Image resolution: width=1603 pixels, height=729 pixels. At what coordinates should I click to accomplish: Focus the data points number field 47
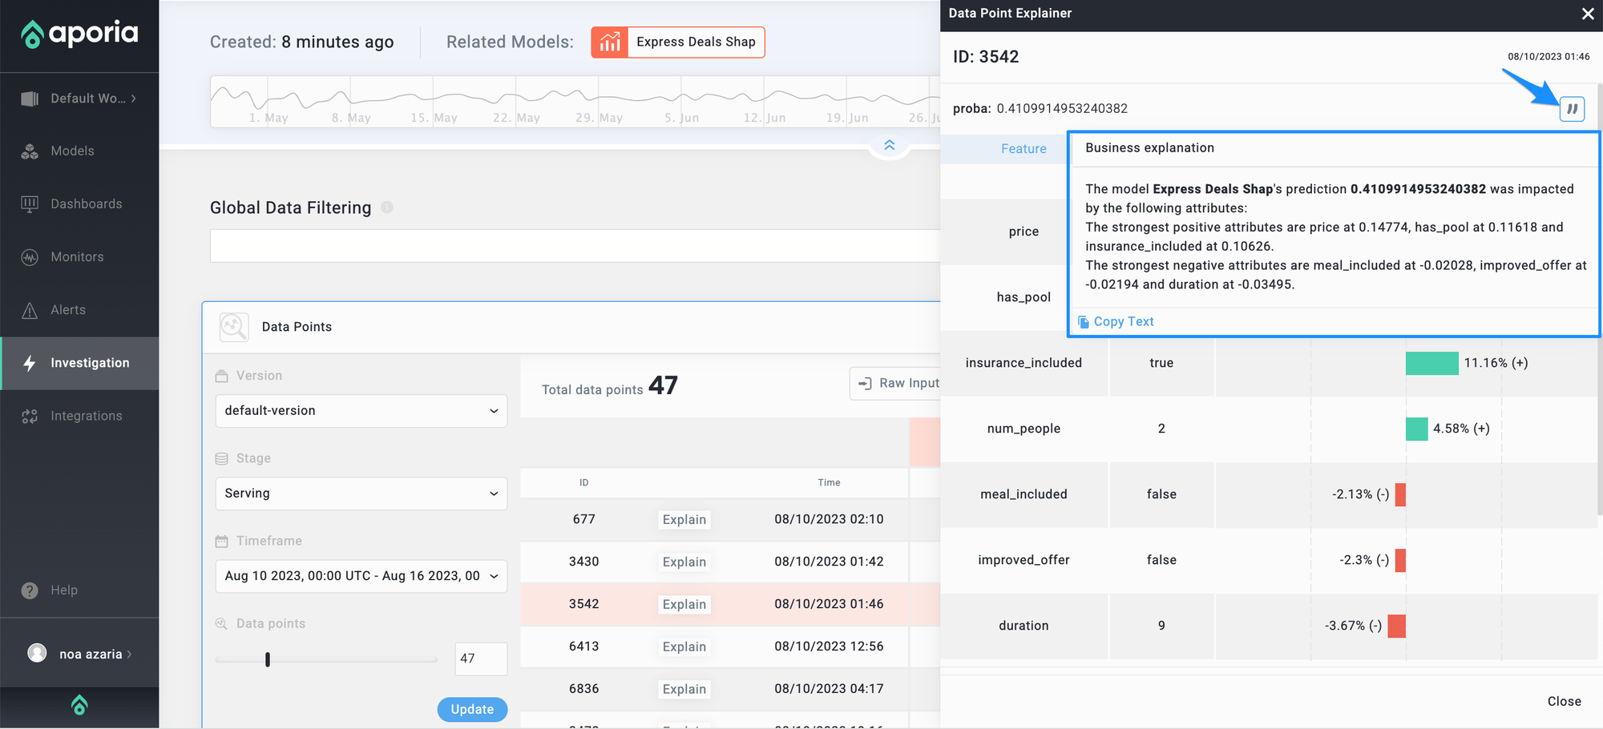point(480,659)
